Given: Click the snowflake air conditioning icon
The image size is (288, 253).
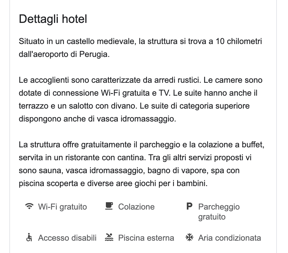Looking at the screenshot, I should pyautogui.click(x=189, y=237).
